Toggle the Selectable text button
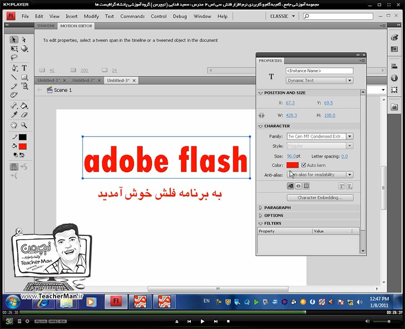The height and width of the screenshot is (329, 405). pos(290,186)
